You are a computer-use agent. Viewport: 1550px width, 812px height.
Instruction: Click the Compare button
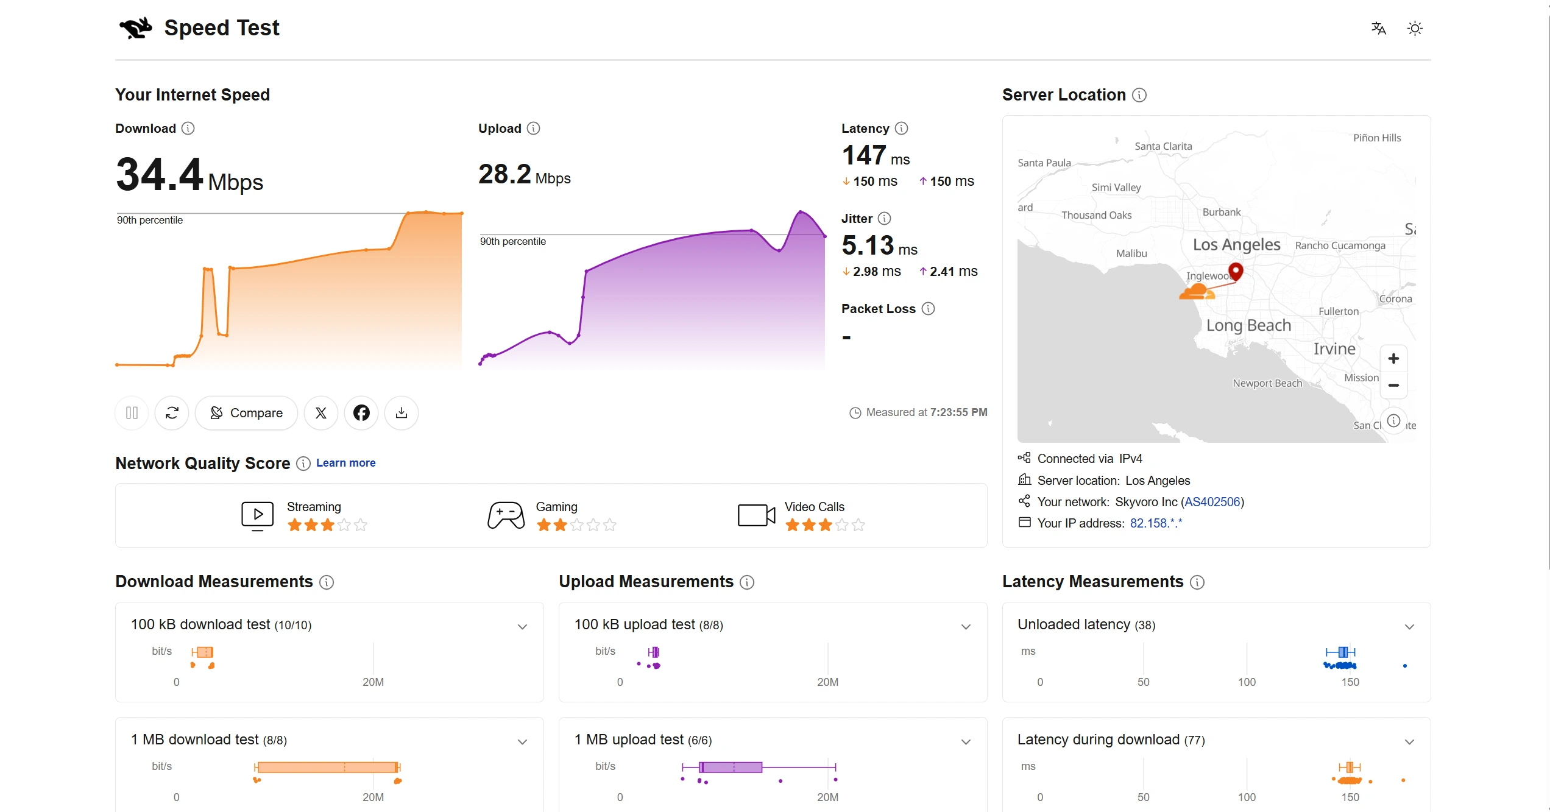[246, 413]
